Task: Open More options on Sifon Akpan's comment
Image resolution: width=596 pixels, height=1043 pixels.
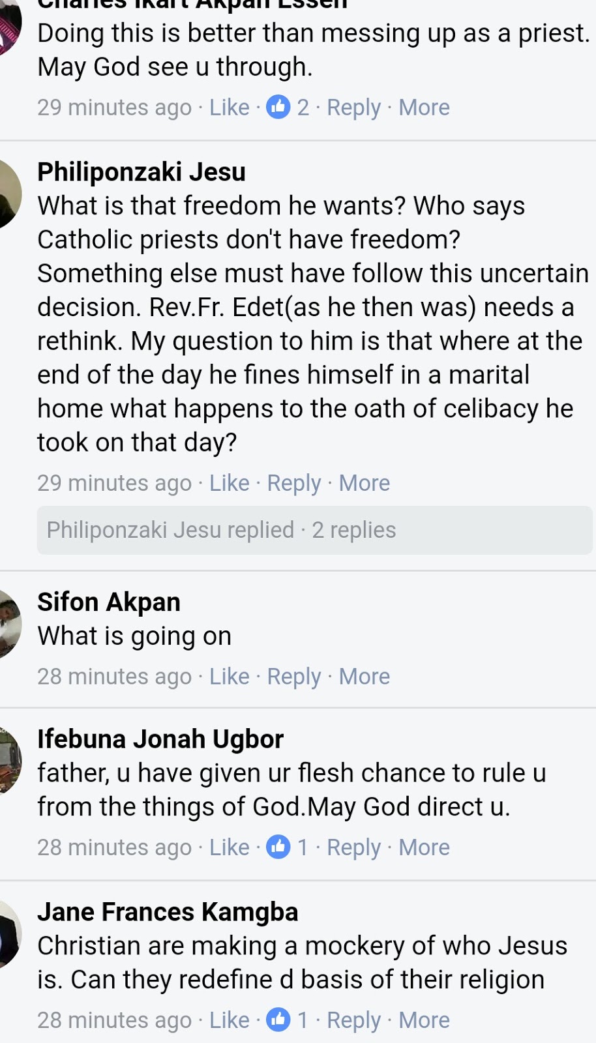Action: 364,677
